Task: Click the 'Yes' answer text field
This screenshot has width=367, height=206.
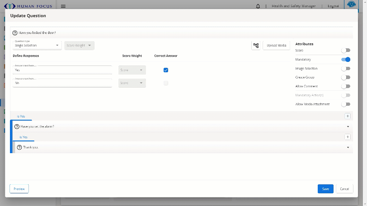Action: pos(62,70)
